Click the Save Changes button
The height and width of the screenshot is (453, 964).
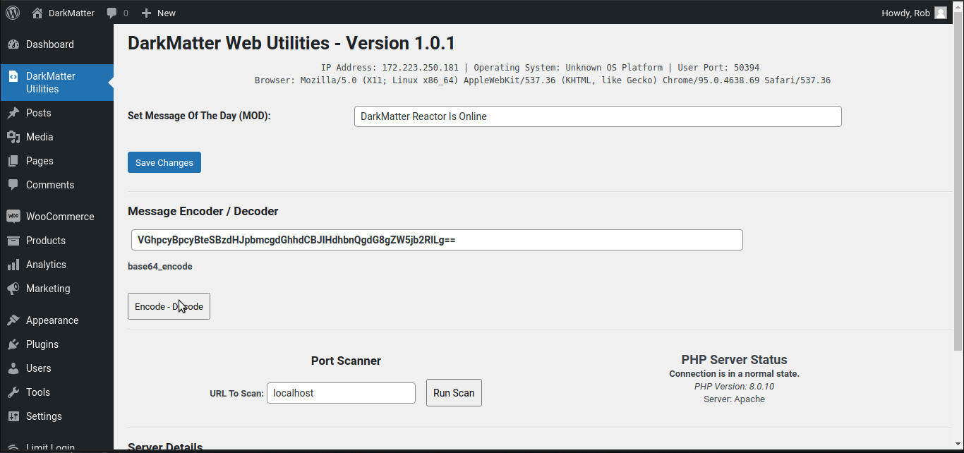point(164,162)
